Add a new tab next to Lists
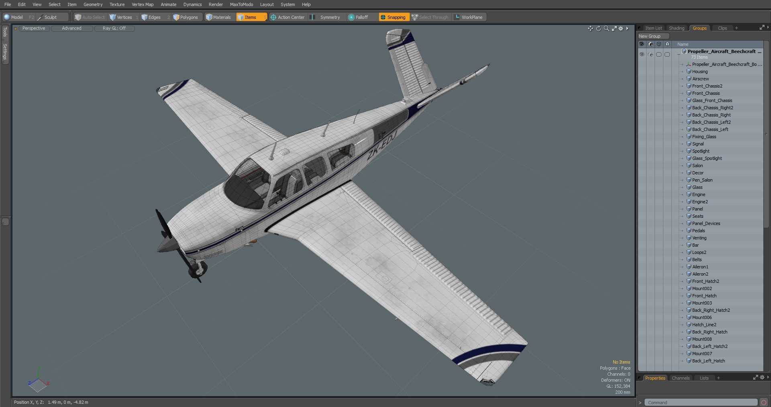The height and width of the screenshot is (407, 771). (x=718, y=378)
